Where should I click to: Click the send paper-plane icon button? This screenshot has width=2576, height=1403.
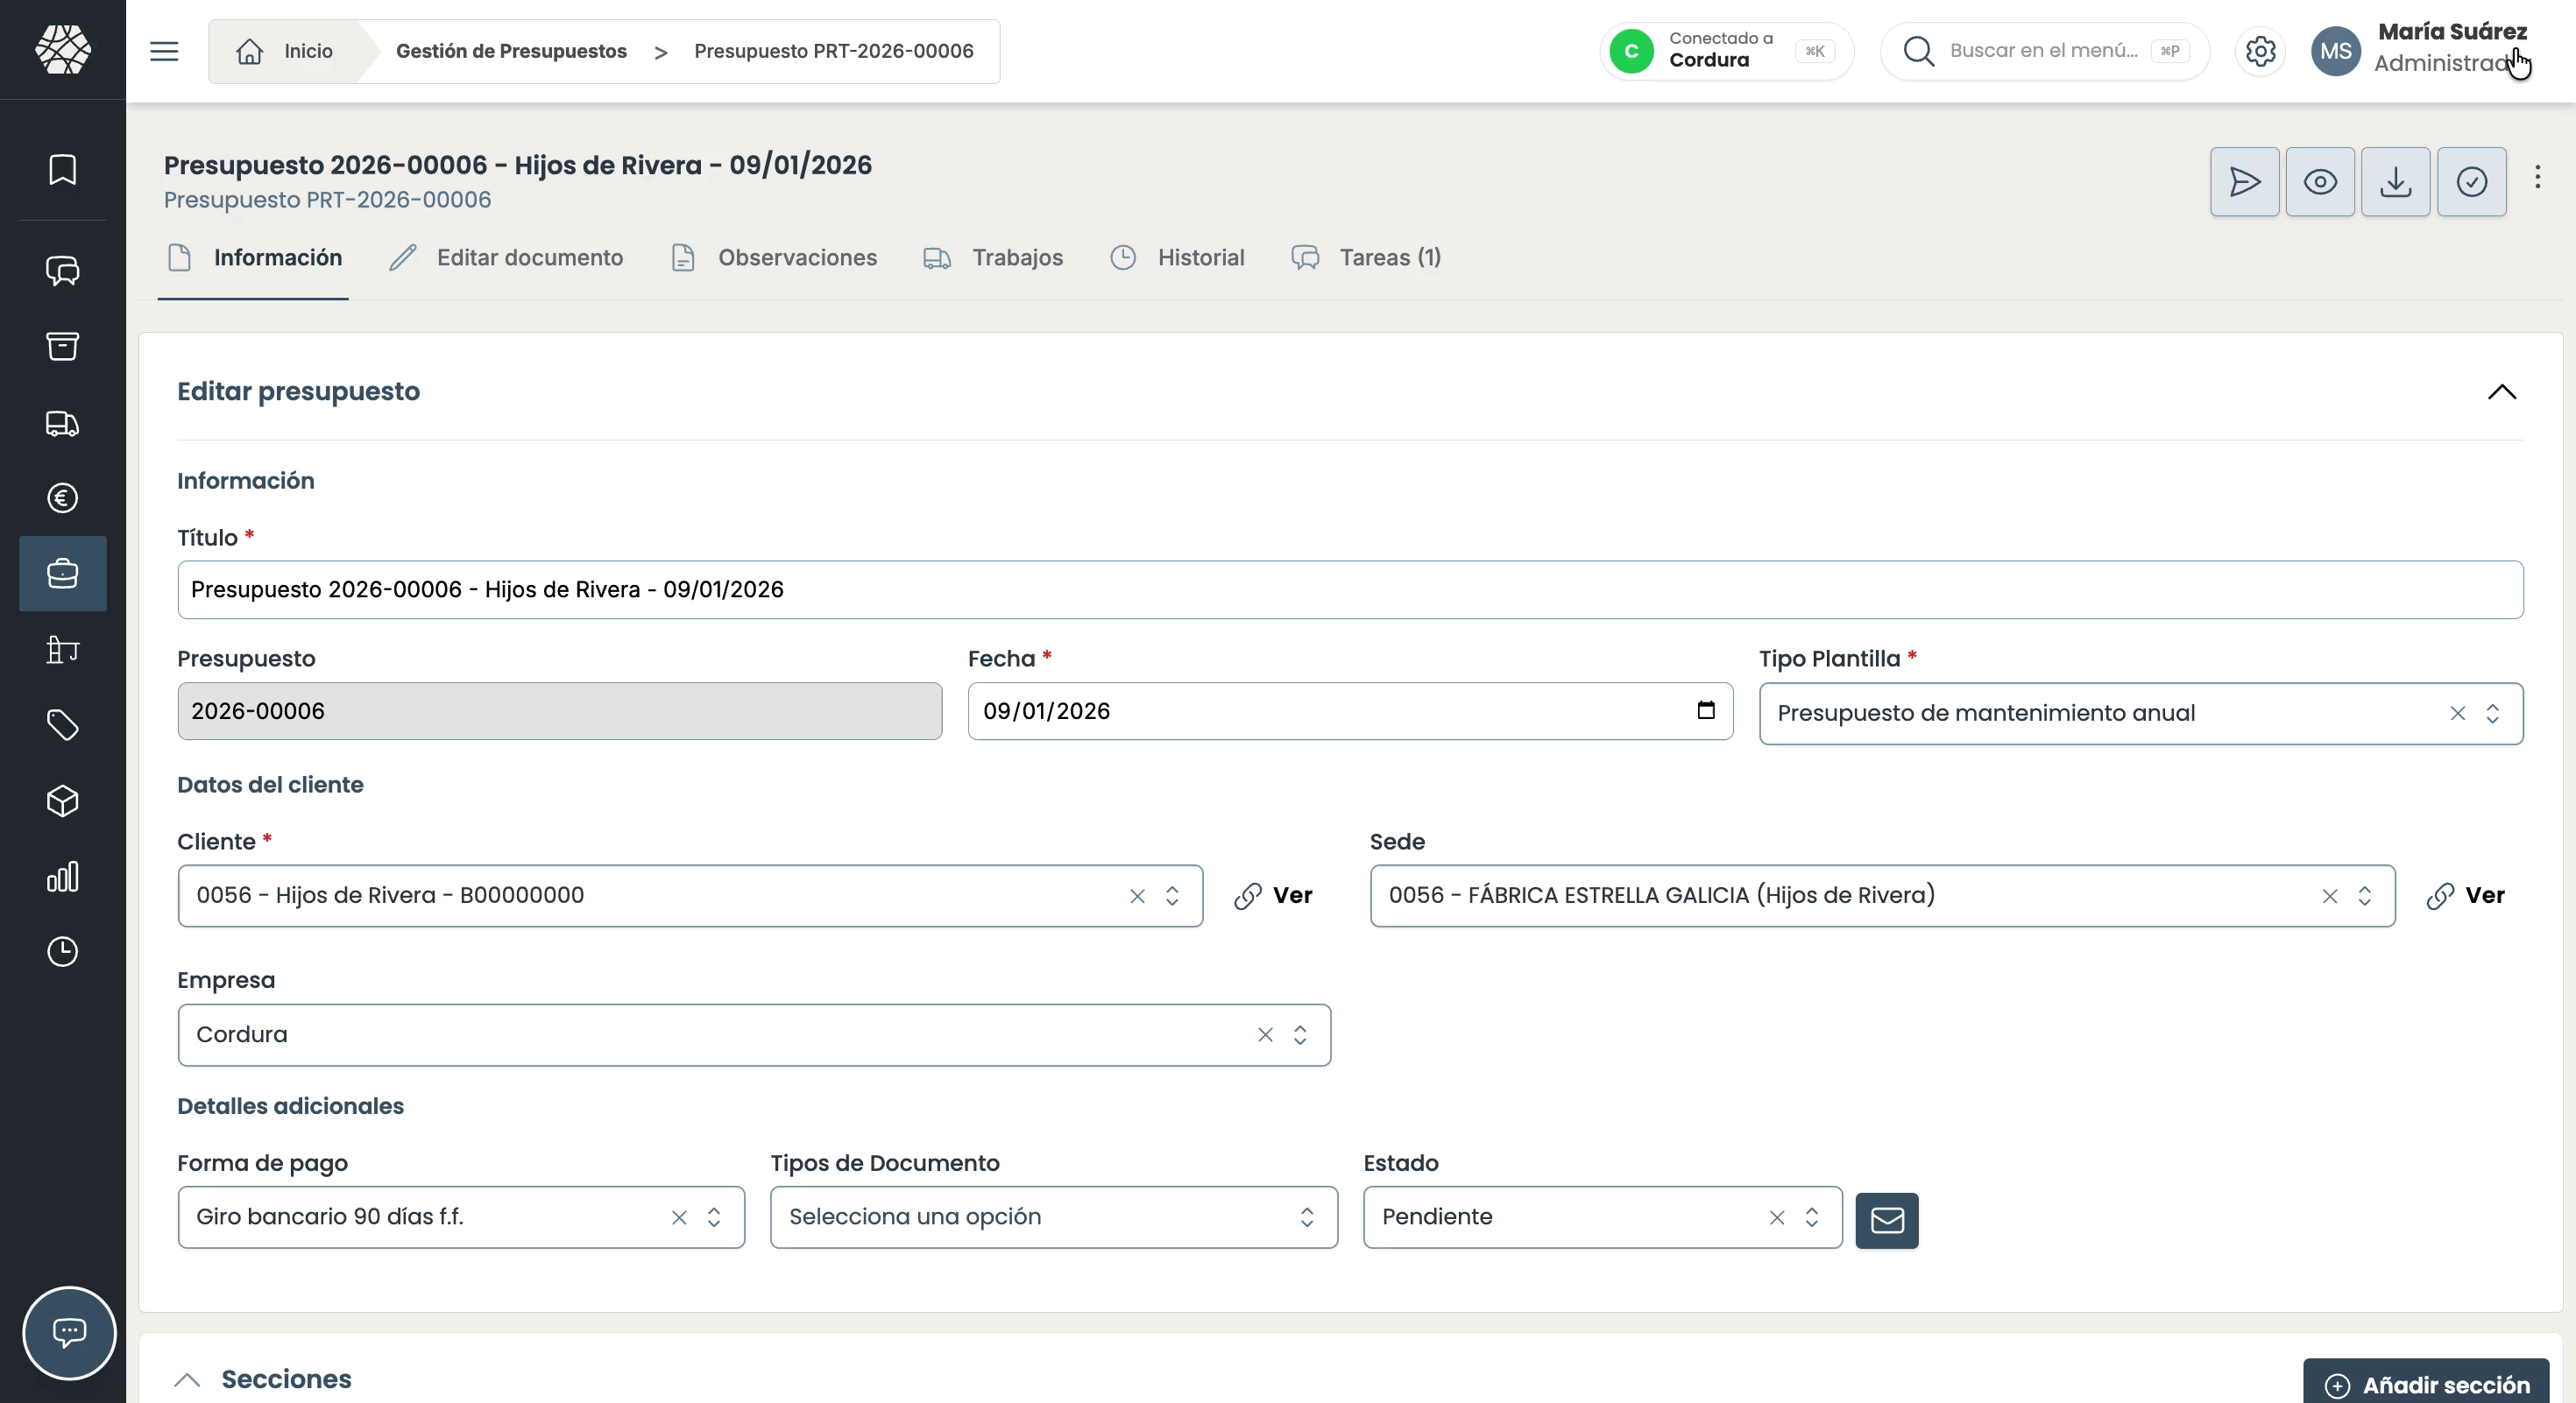2244,182
